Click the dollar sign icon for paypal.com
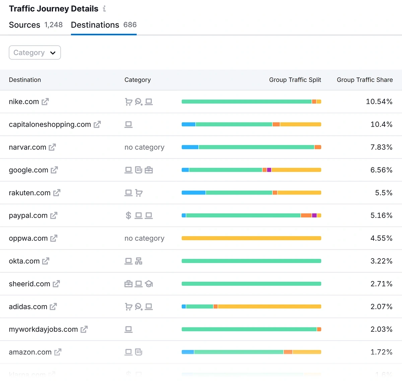This screenshot has height=381, width=402. coord(128,216)
